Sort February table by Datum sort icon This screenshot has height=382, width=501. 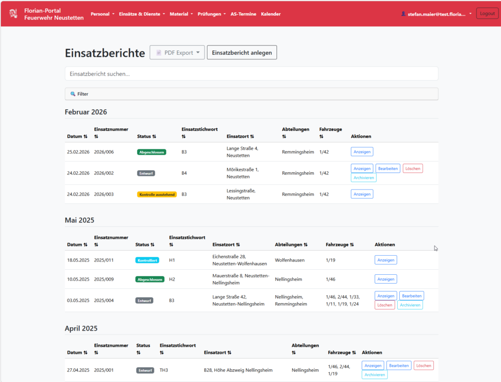pos(86,136)
